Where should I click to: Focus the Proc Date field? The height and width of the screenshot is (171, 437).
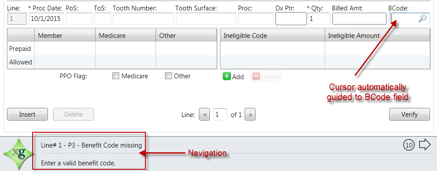46,19
